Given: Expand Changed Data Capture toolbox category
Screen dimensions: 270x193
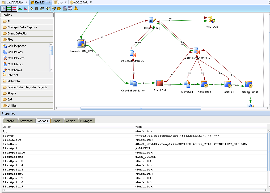Looking at the screenshot, I should (x=27, y=27).
